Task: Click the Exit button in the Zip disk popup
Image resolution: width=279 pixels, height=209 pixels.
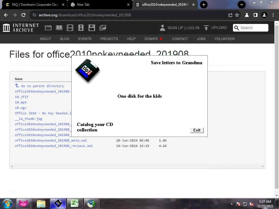Action: click(x=197, y=130)
